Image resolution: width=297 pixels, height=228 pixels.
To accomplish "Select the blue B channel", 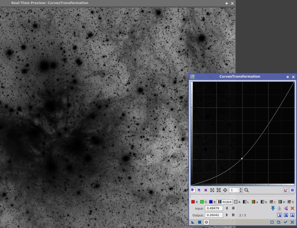I will click(x=212, y=202).
